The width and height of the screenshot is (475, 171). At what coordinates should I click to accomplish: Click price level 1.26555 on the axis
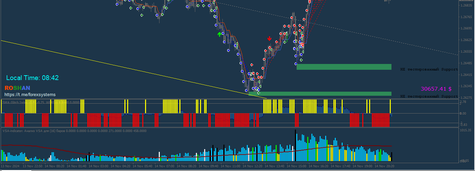pyautogui.click(x=466, y=52)
